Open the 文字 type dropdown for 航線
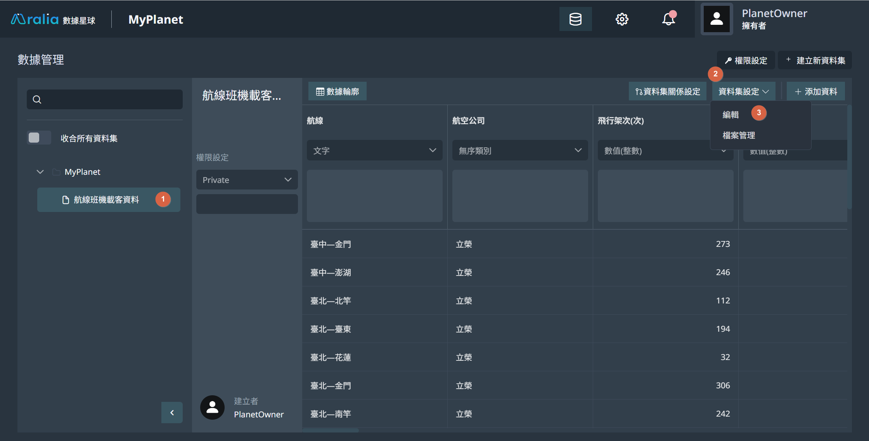This screenshot has height=441, width=869. (374, 150)
